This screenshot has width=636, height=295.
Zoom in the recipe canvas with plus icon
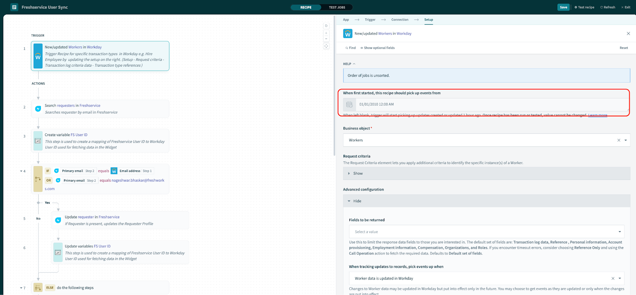[x=326, y=33]
